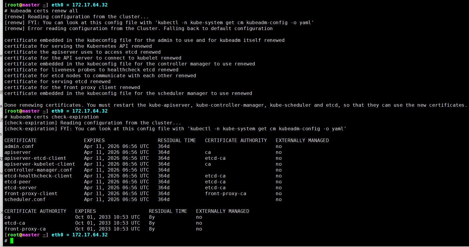
Task: Click the IP address in the bottom prompt
Action: pos(90,235)
